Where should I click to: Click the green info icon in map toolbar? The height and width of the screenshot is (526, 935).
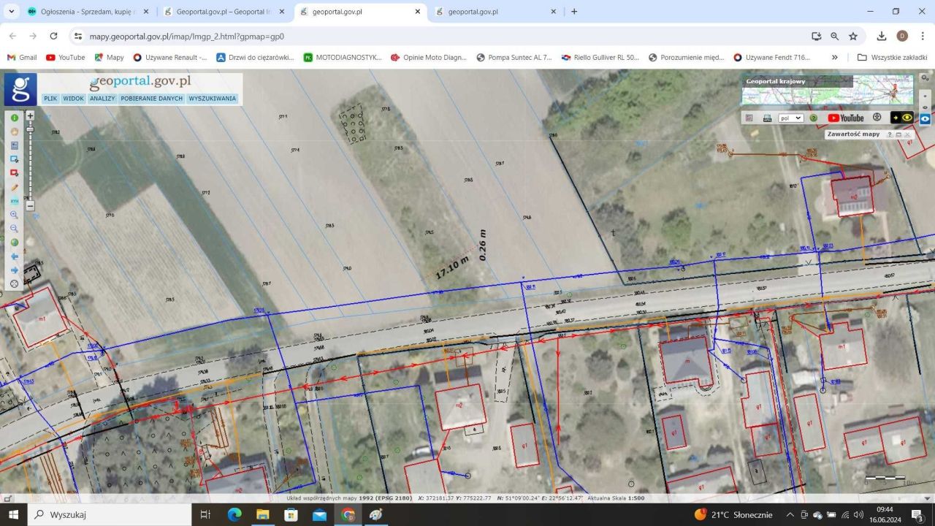15,118
